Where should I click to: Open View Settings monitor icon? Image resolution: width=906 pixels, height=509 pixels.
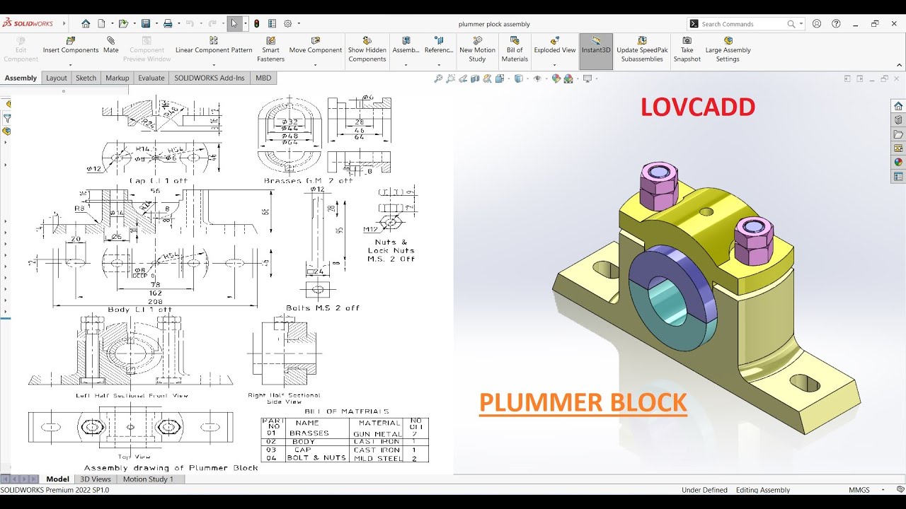[x=587, y=78]
